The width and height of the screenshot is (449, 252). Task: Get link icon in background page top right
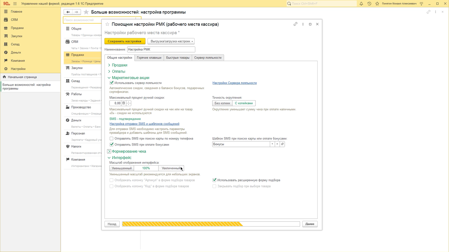[429, 12]
